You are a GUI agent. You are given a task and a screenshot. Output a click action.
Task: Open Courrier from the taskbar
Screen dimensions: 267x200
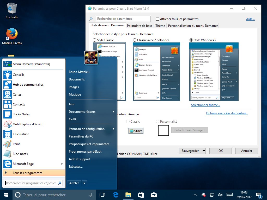(x=154, y=195)
